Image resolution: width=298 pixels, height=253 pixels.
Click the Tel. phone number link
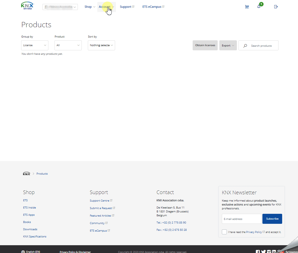(171, 223)
